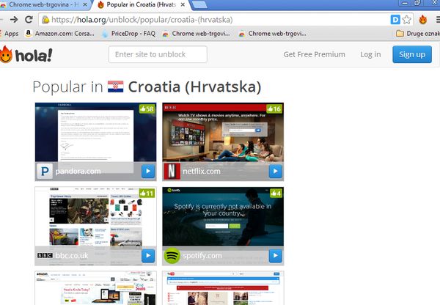Click the play button on spotify.com card
Screen dimensions: 440x305
[276, 256]
